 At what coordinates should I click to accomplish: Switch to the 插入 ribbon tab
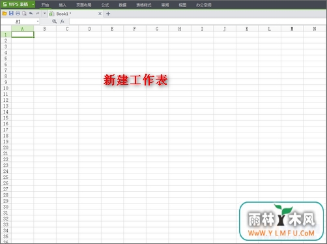(x=63, y=5)
